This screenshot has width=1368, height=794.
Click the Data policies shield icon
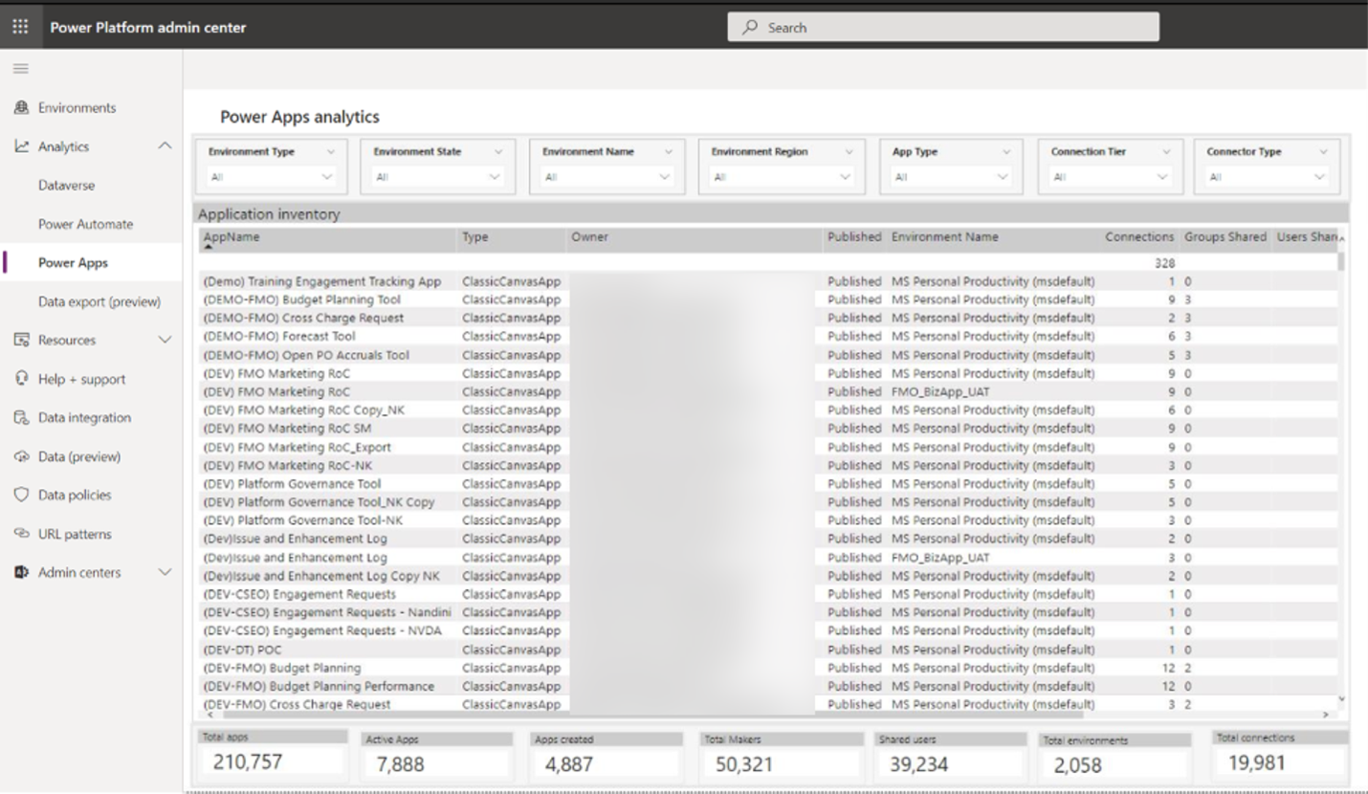(21, 495)
